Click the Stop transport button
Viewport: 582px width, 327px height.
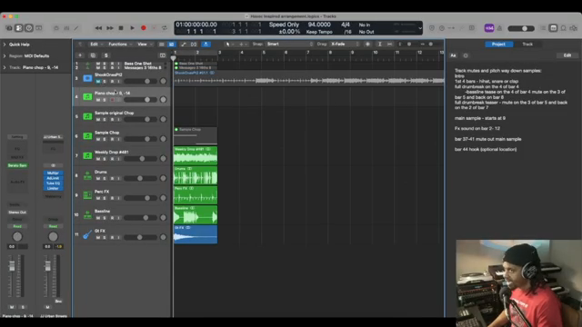pos(121,28)
